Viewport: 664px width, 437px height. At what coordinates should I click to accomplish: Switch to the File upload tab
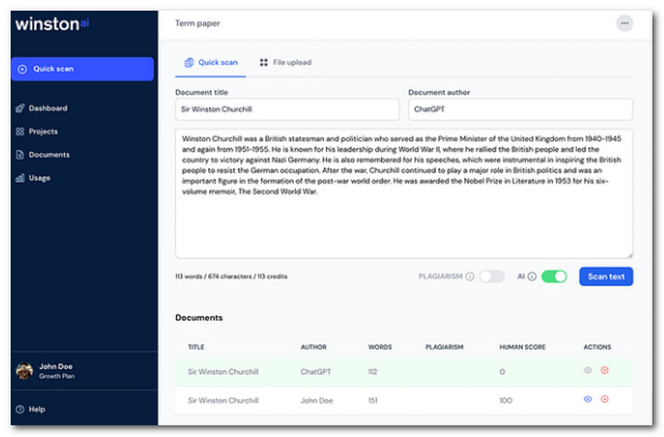285,62
